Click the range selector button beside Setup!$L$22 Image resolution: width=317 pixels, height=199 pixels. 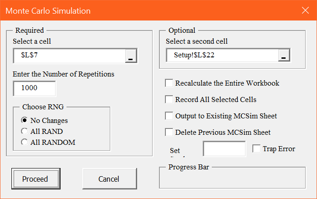tap(284, 56)
